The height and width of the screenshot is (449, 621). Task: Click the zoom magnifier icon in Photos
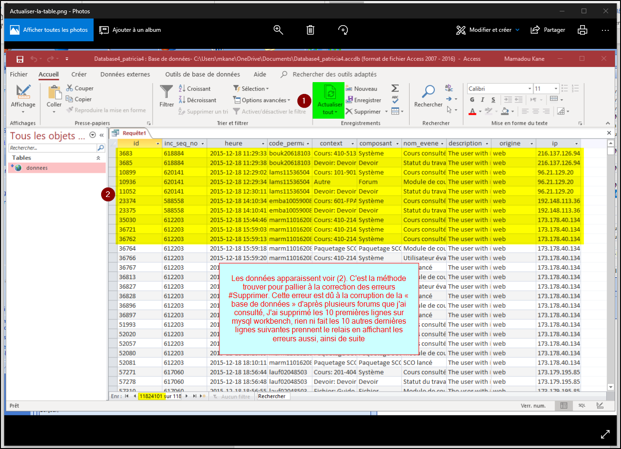[x=278, y=30]
